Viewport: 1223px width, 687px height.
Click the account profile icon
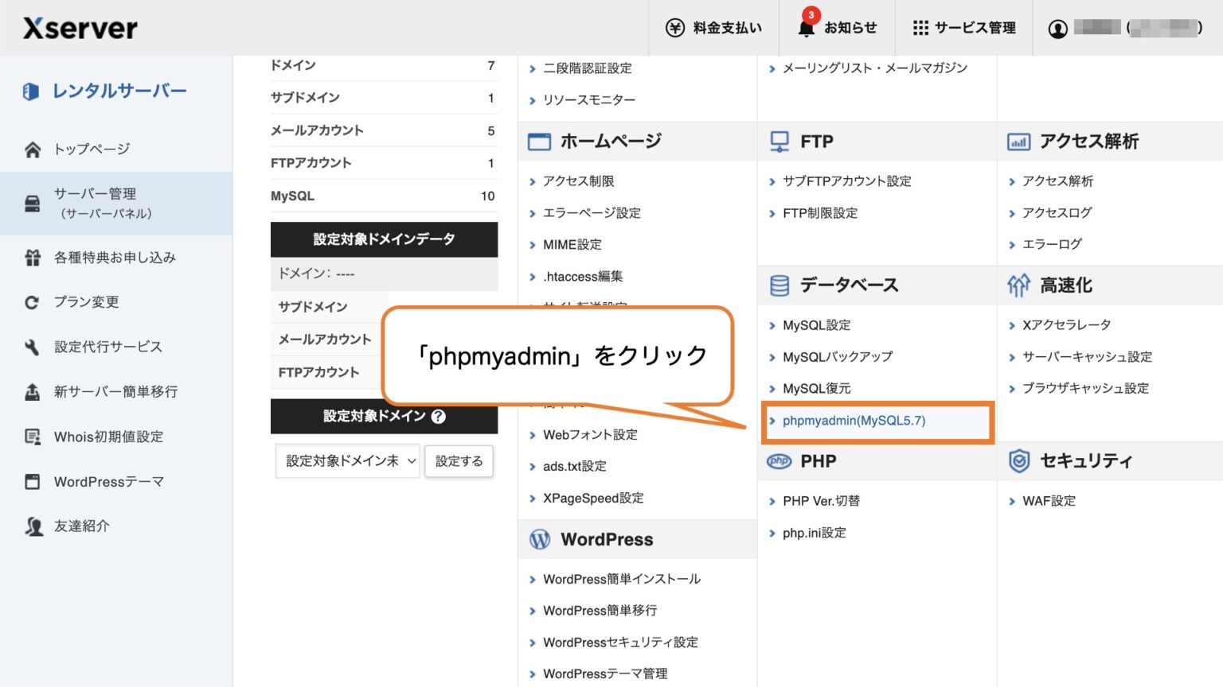point(1059,27)
